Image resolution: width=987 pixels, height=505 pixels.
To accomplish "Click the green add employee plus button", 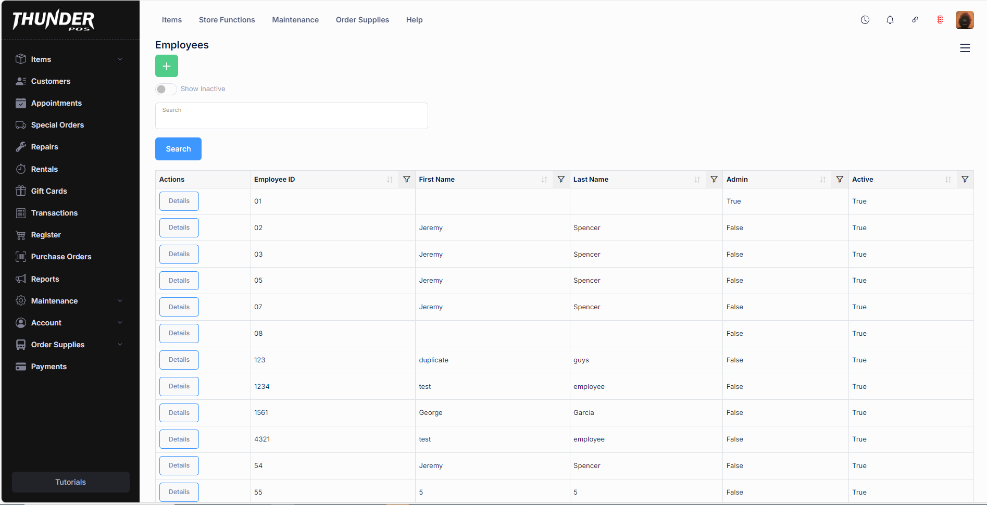I will pos(166,66).
